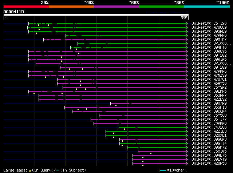The image size is (233, 173).
Task: Select the UniRef100_B9RIA5 label
Action: 209,60
